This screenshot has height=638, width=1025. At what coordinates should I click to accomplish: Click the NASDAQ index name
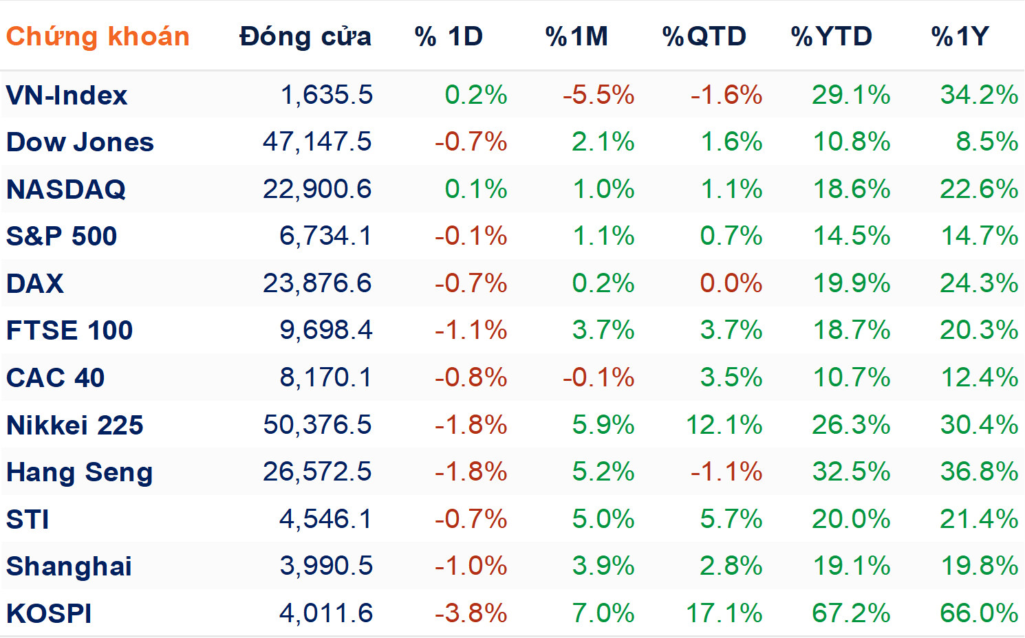tap(66, 189)
